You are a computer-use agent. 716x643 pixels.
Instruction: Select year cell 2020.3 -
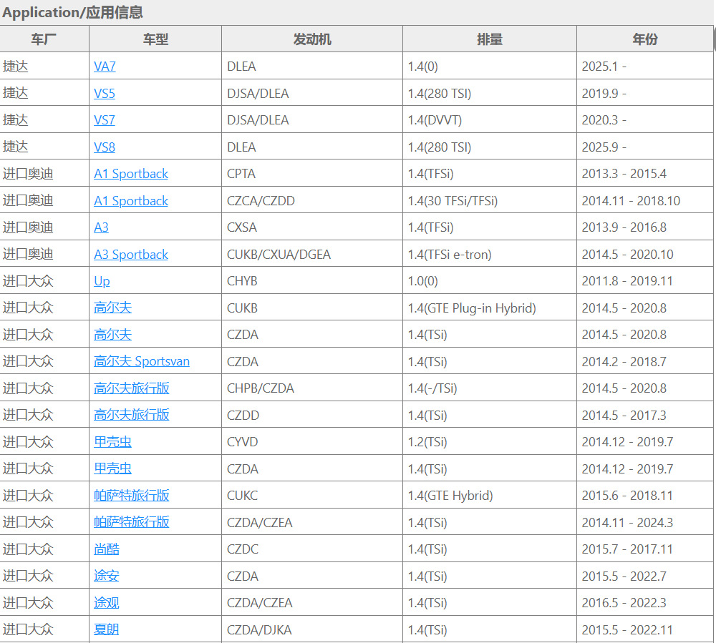(645, 120)
